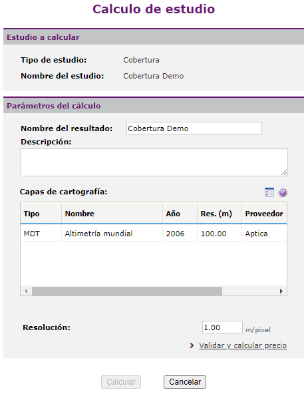
Task: Focus the Nombre del resultado input field
Action: click(194, 128)
